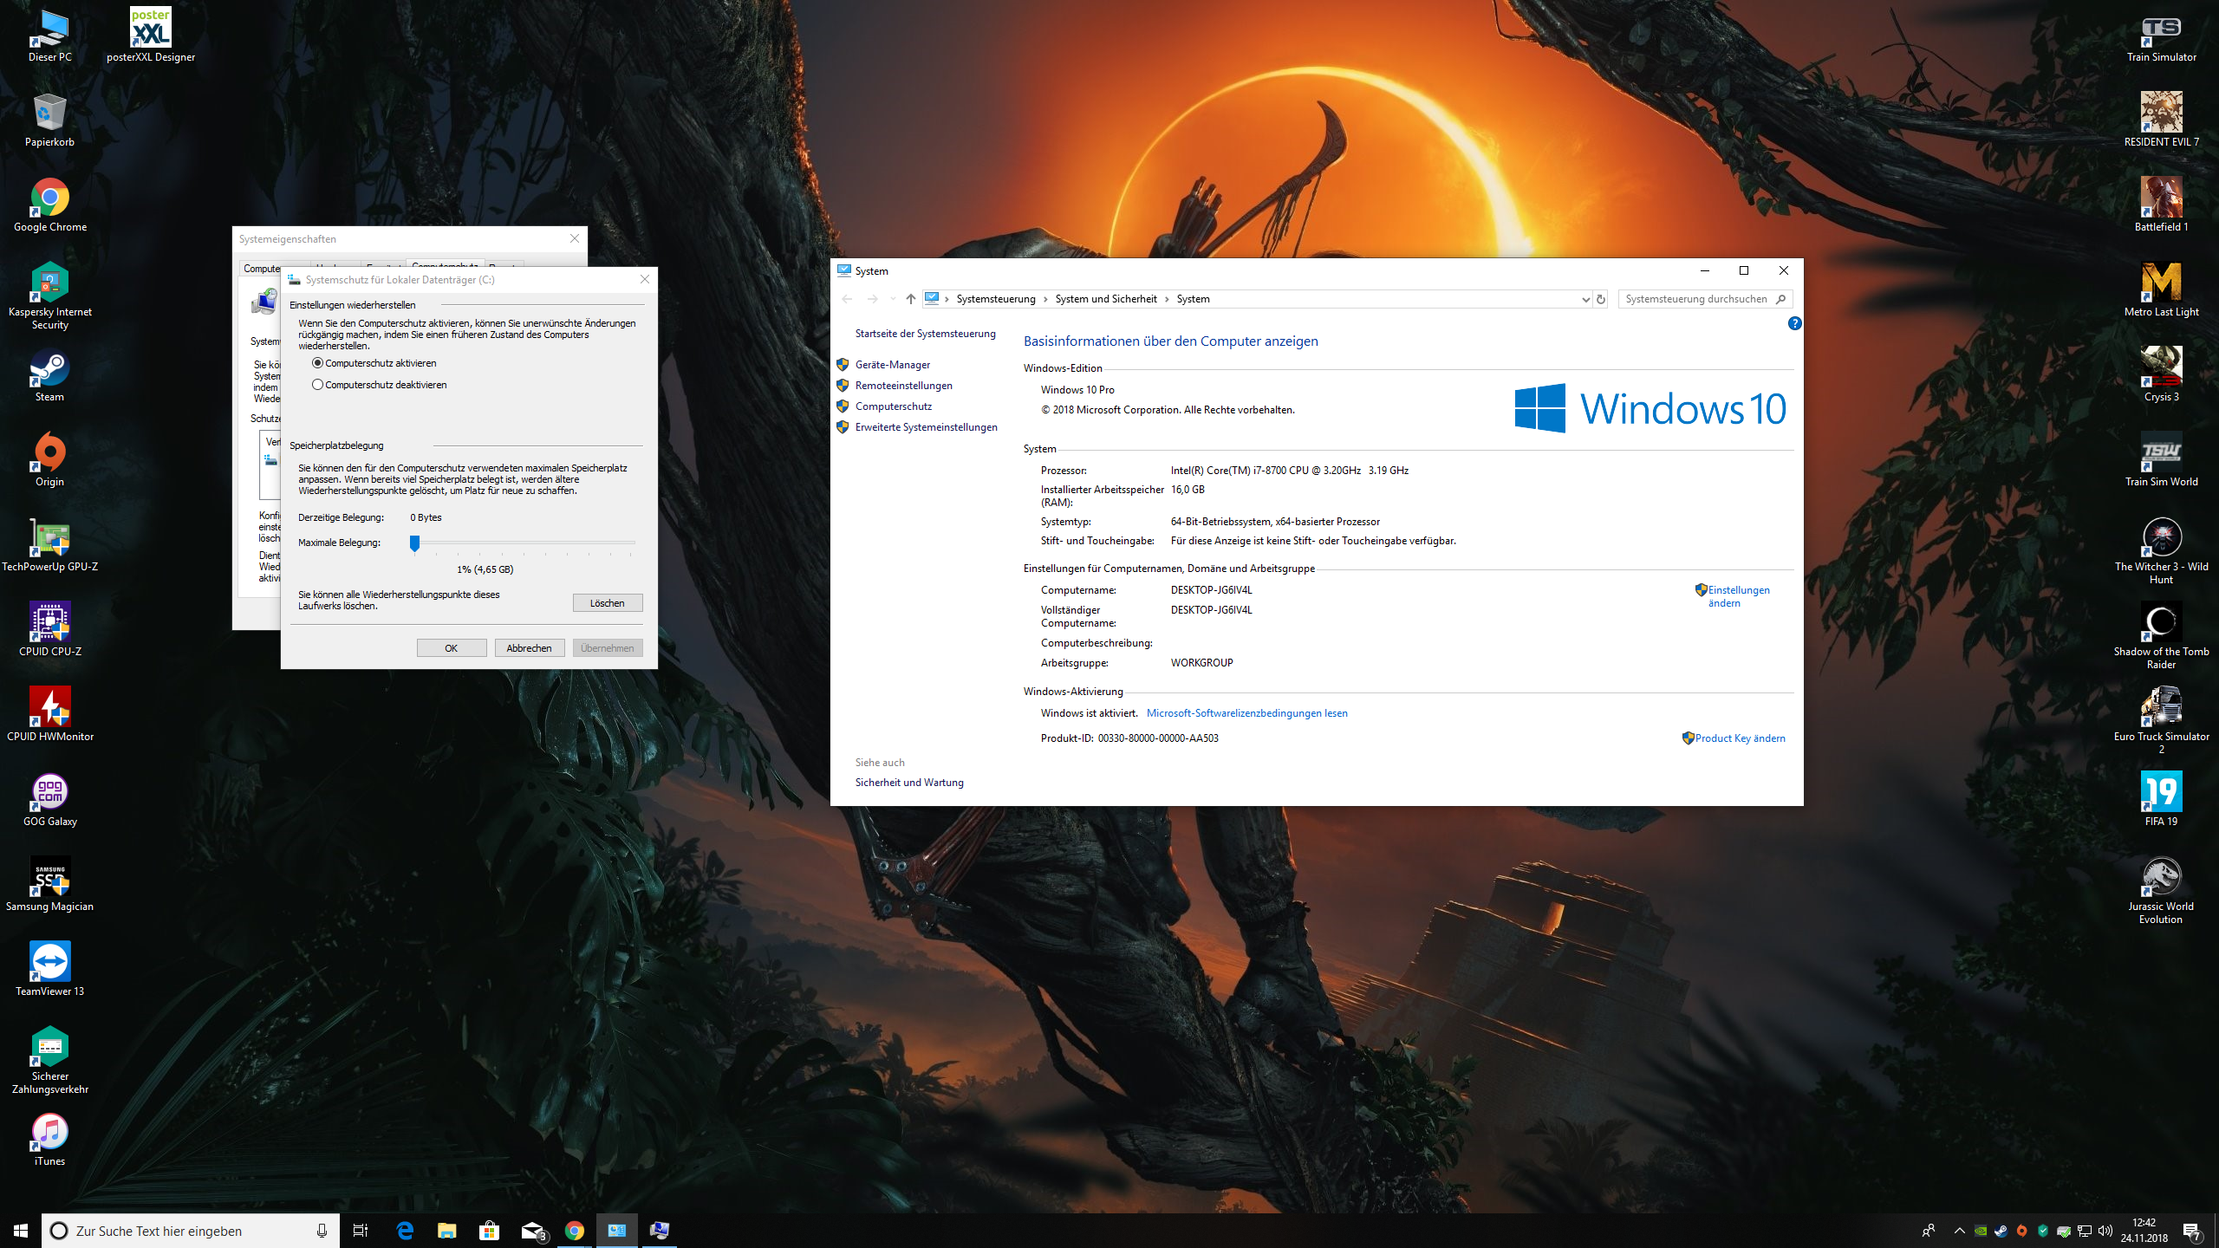Open Kaspersky Internet Security desktop icon

tap(49, 295)
